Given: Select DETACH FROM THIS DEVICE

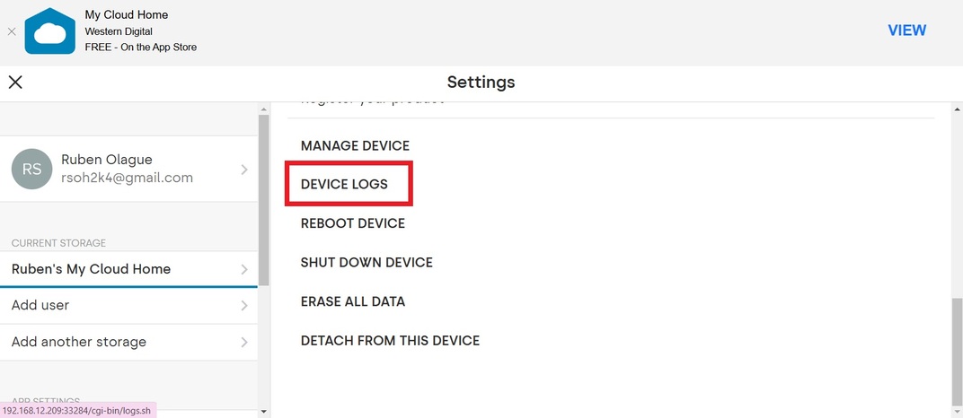Looking at the screenshot, I should tap(390, 341).
